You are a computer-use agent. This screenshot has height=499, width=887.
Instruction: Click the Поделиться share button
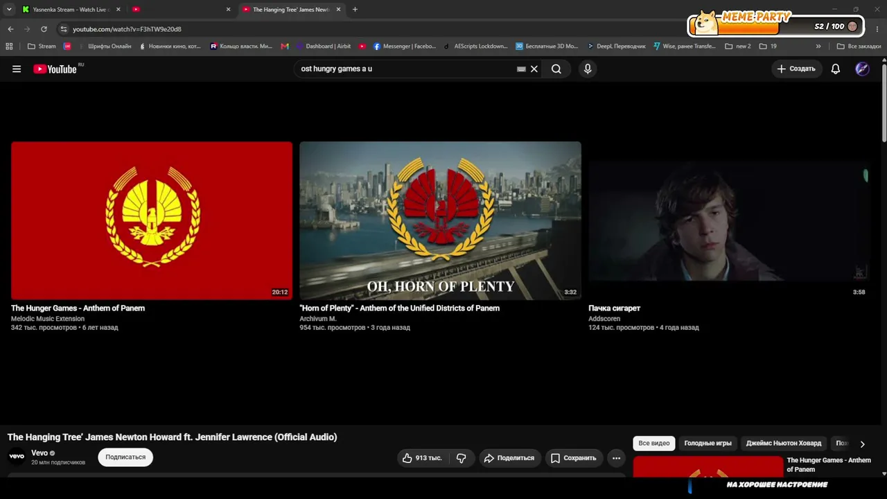point(509,458)
